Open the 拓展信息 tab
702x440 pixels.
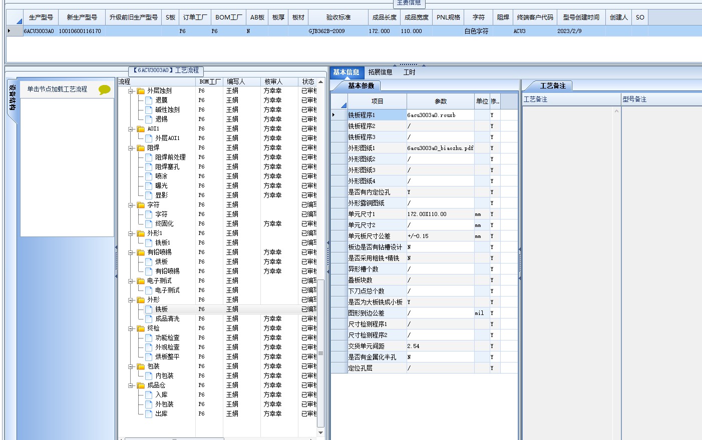click(380, 72)
